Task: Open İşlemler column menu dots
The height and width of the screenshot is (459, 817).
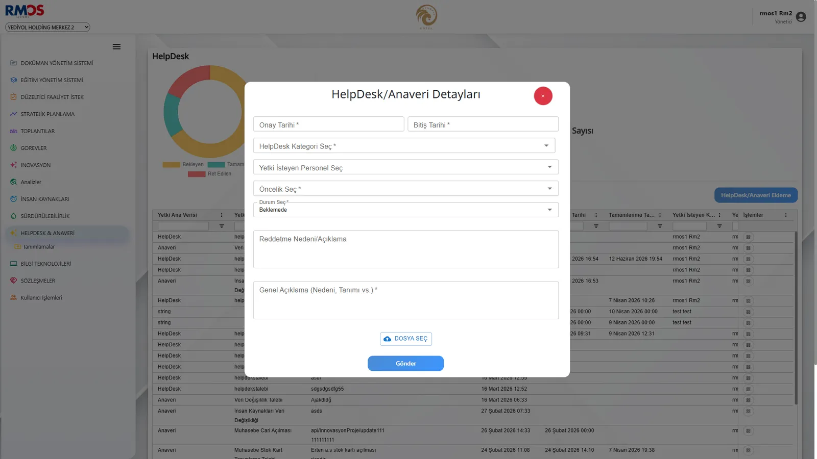Action: [786, 215]
